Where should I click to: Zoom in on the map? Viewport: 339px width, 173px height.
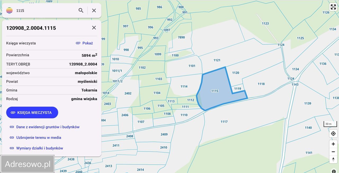pyautogui.click(x=333, y=144)
